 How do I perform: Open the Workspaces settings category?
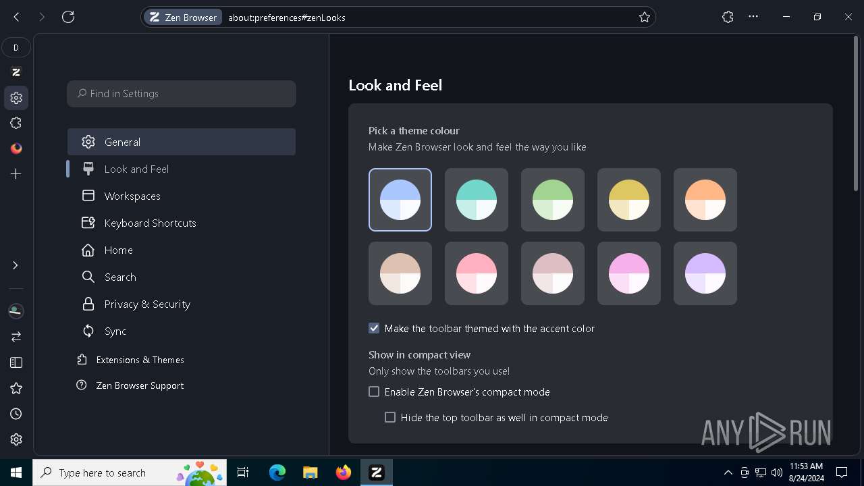(x=182, y=196)
